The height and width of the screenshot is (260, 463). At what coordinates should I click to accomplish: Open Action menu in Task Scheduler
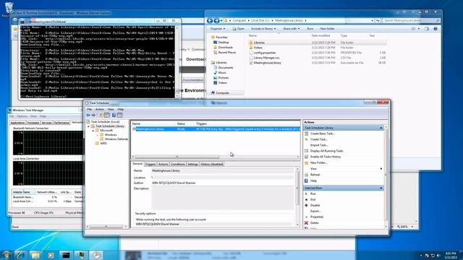[x=100, y=109]
